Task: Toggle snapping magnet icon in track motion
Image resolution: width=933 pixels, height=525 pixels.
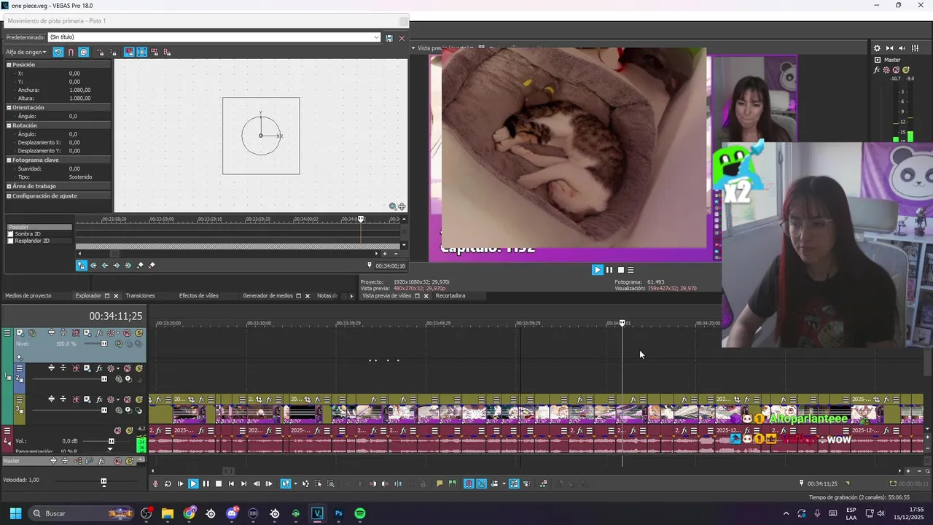Action: pos(71,52)
